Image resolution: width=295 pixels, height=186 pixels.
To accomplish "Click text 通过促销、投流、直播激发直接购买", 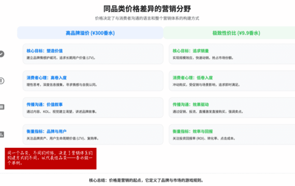I will [200, 112].
